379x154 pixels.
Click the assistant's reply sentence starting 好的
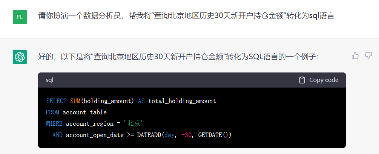[x=179, y=57]
